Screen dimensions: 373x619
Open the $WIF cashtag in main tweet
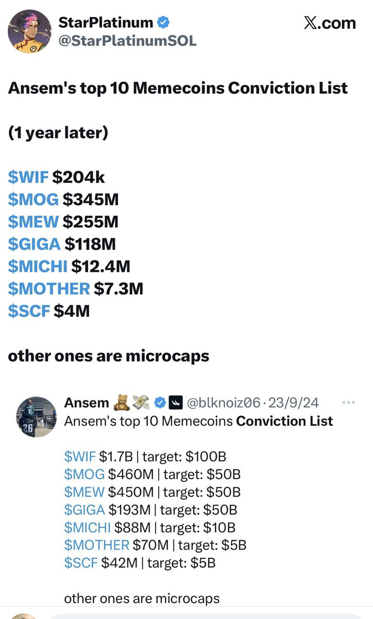click(x=28, y=177)
